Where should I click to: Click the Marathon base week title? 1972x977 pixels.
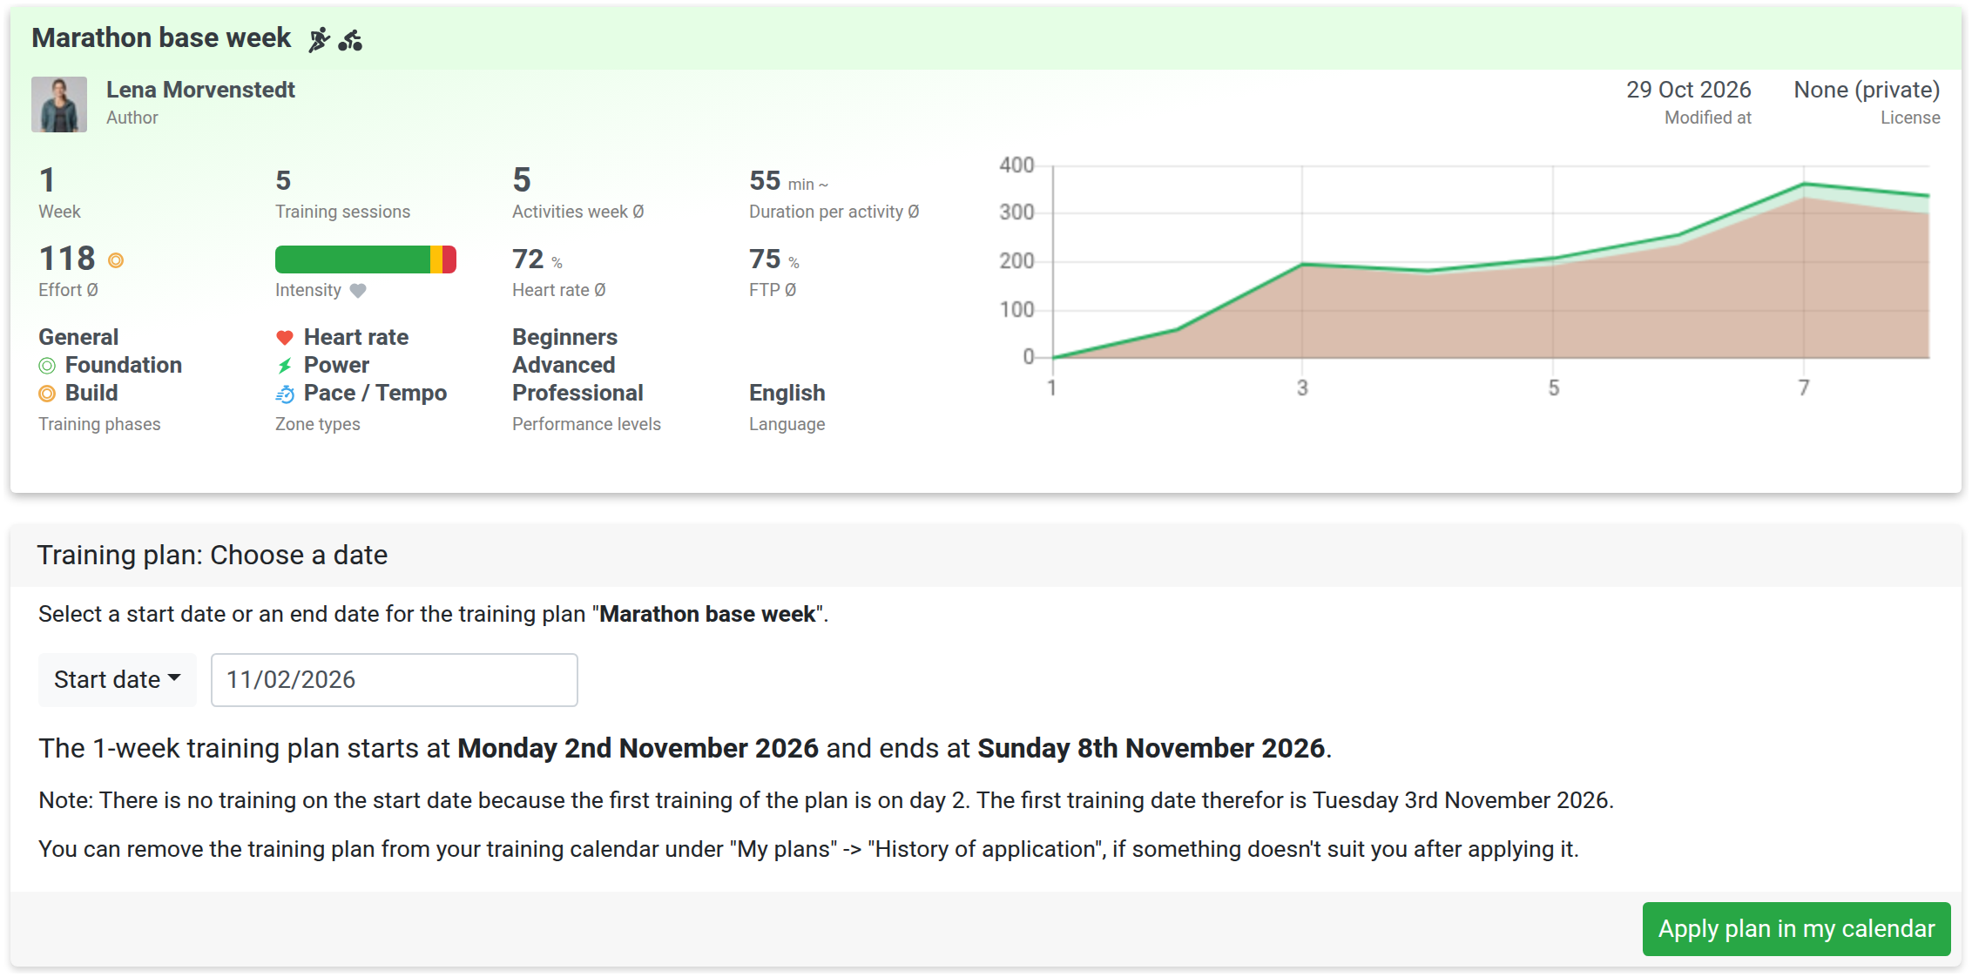coord(161,37)
